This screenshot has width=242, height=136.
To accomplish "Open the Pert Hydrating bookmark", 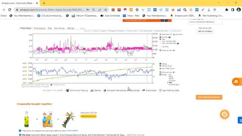I will point(211,16).
